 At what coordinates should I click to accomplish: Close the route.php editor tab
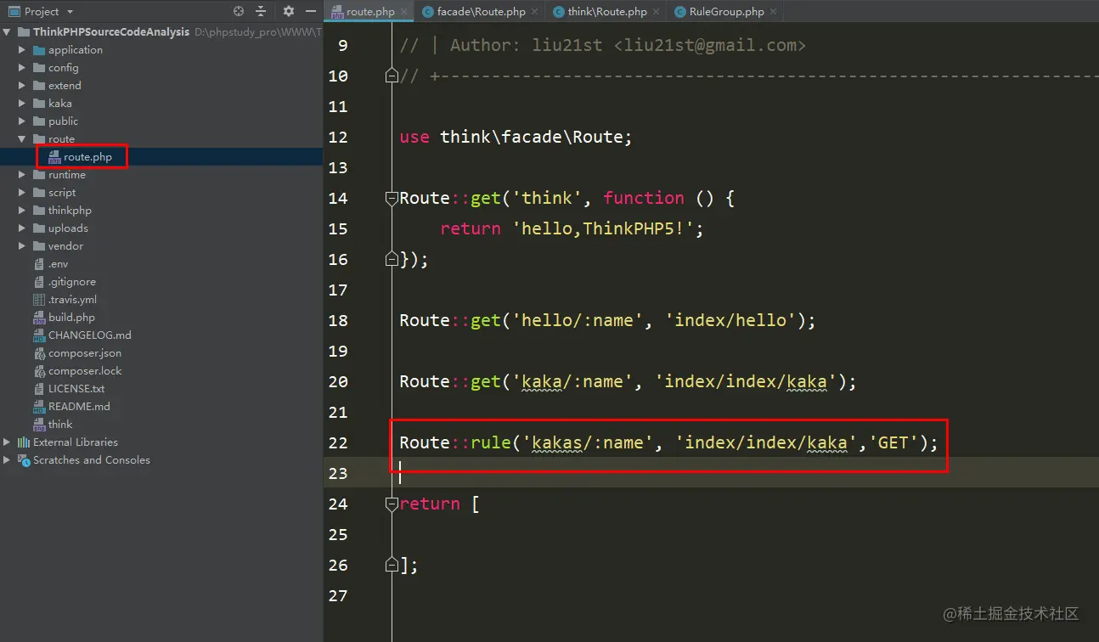click(x=403, y=12)
